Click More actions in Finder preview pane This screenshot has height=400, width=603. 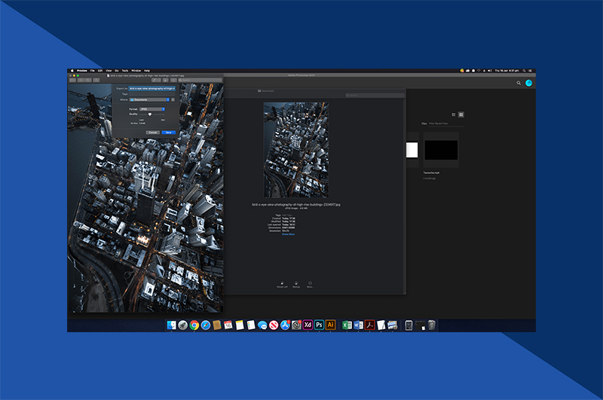pos(310,284)
